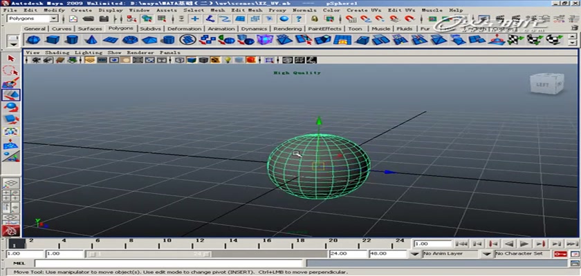Image resolution: width=581 pixels, height=276 pixels.
Task: Select the arrow Select tool in toolbox
Action: [10, 58]
